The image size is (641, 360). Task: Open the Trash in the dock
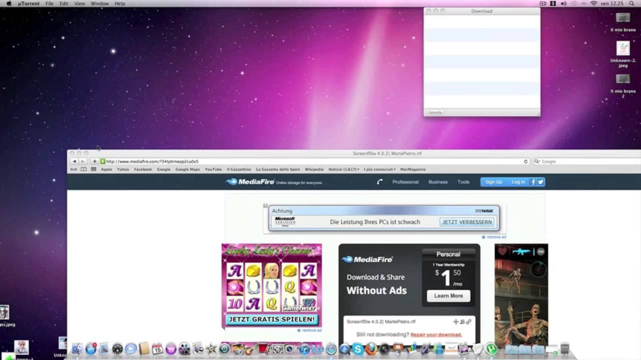pyautogui.click(x=564, y=348)
